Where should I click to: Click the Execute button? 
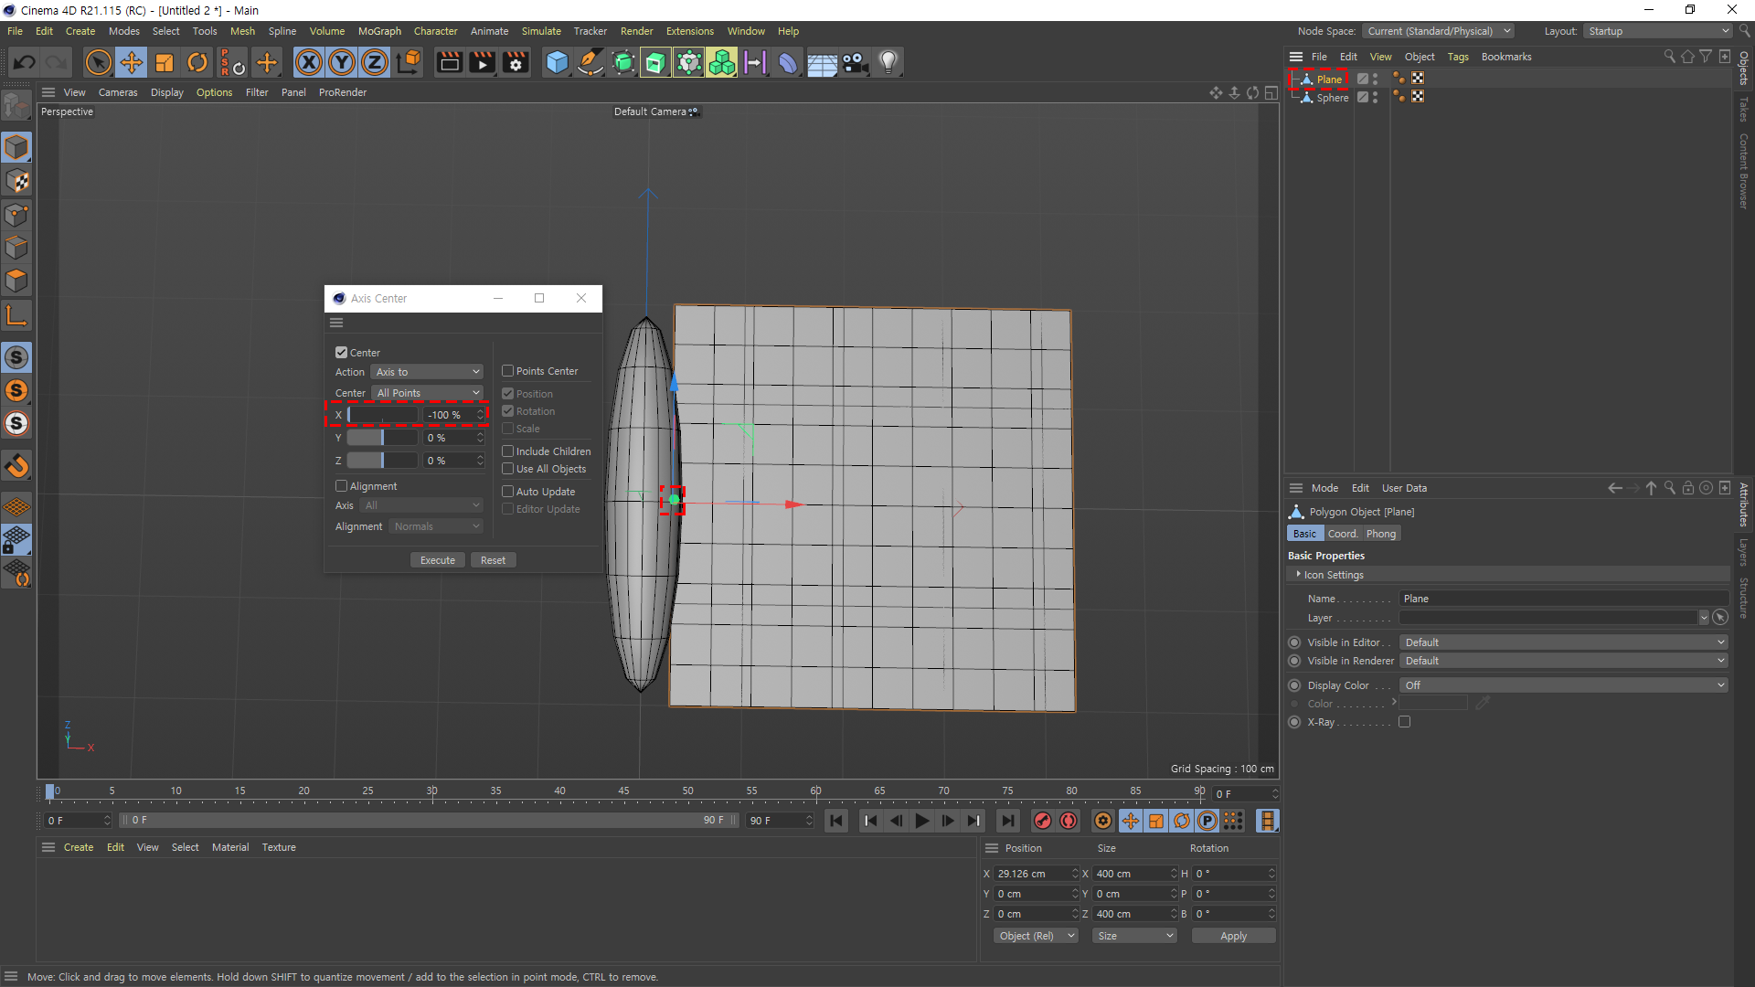438,560
